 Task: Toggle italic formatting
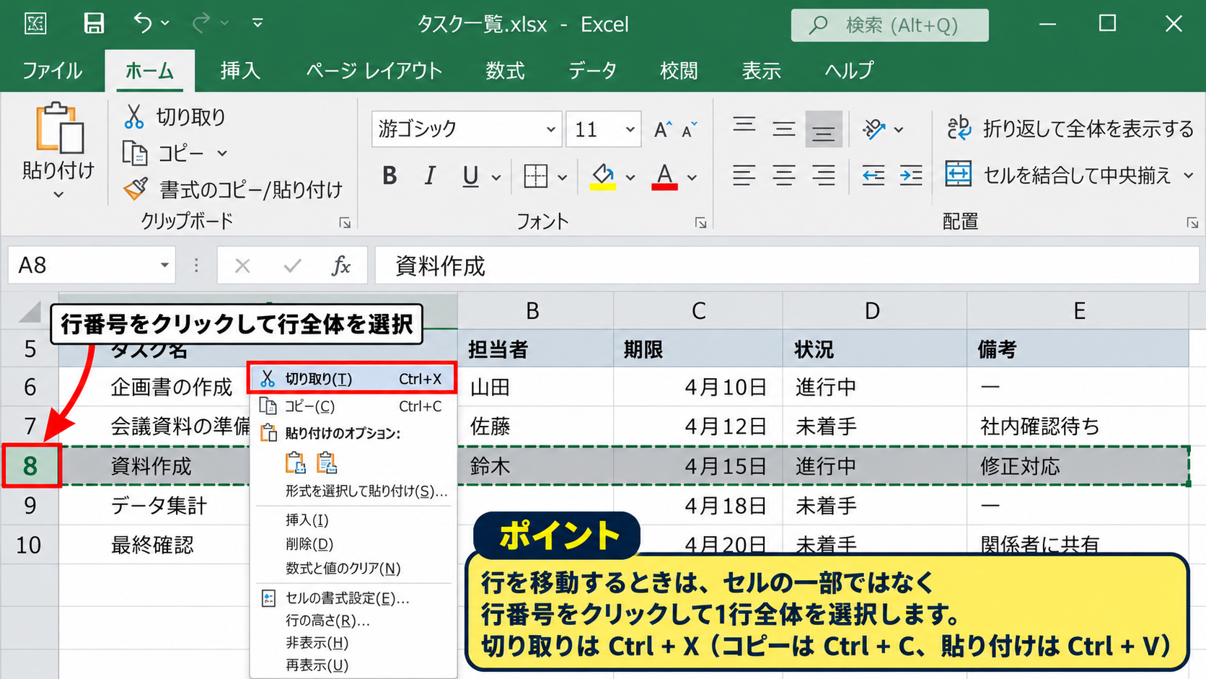click(430, 175)
